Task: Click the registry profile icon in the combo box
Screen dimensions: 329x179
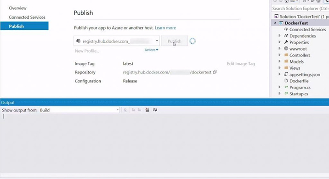Action: tap(79, 41)
